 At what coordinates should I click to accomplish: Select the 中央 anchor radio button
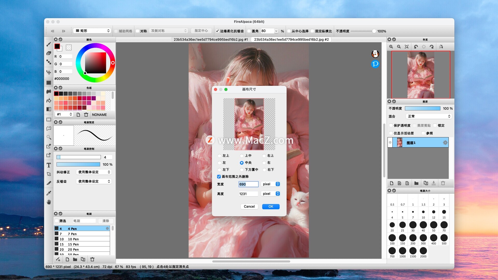[241, 163]
